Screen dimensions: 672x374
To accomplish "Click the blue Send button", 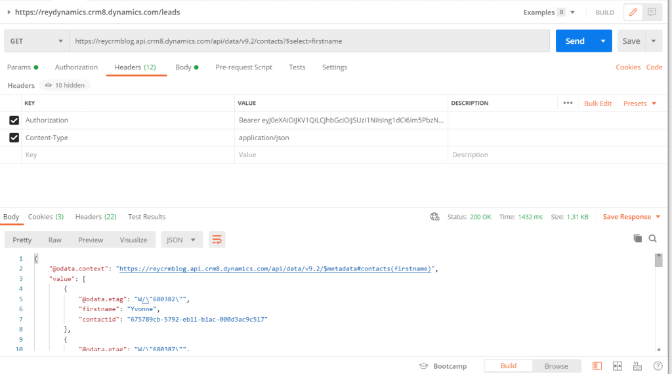I will [x=575, y=41].
